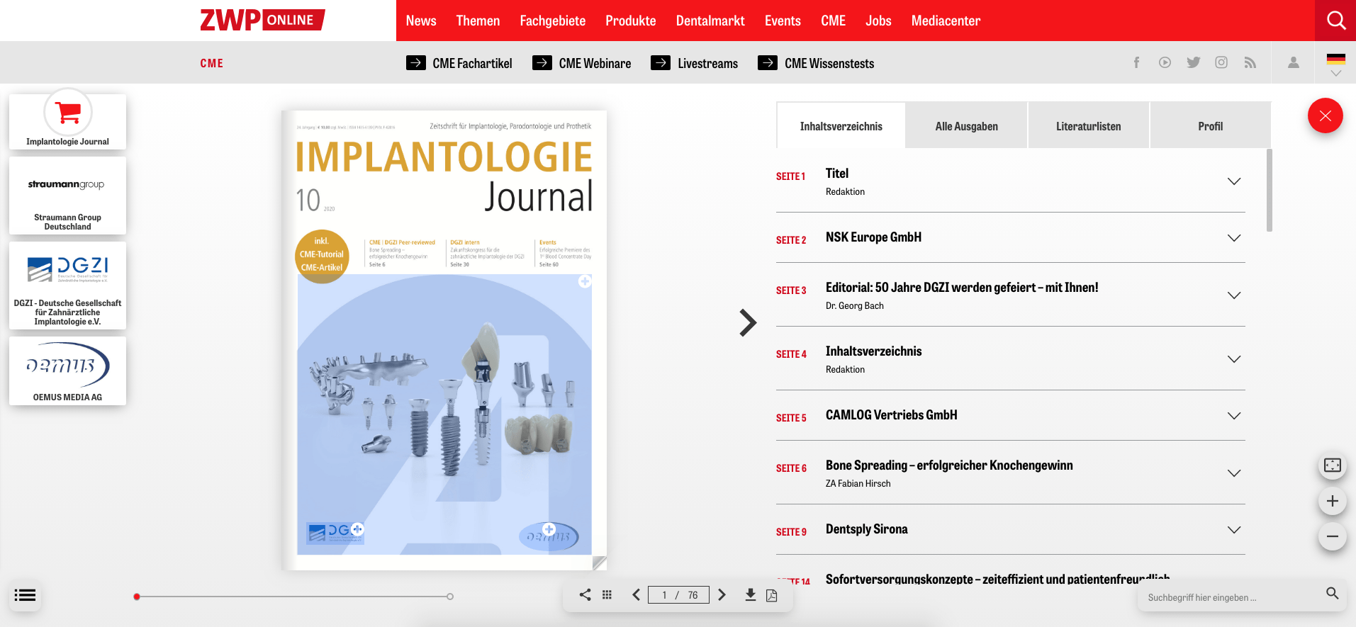The width and height of the screenshot is (1356, 627).
Task: Go to previous page in reader toolbar
Action: pyautogui.click(x=636, y=595)
